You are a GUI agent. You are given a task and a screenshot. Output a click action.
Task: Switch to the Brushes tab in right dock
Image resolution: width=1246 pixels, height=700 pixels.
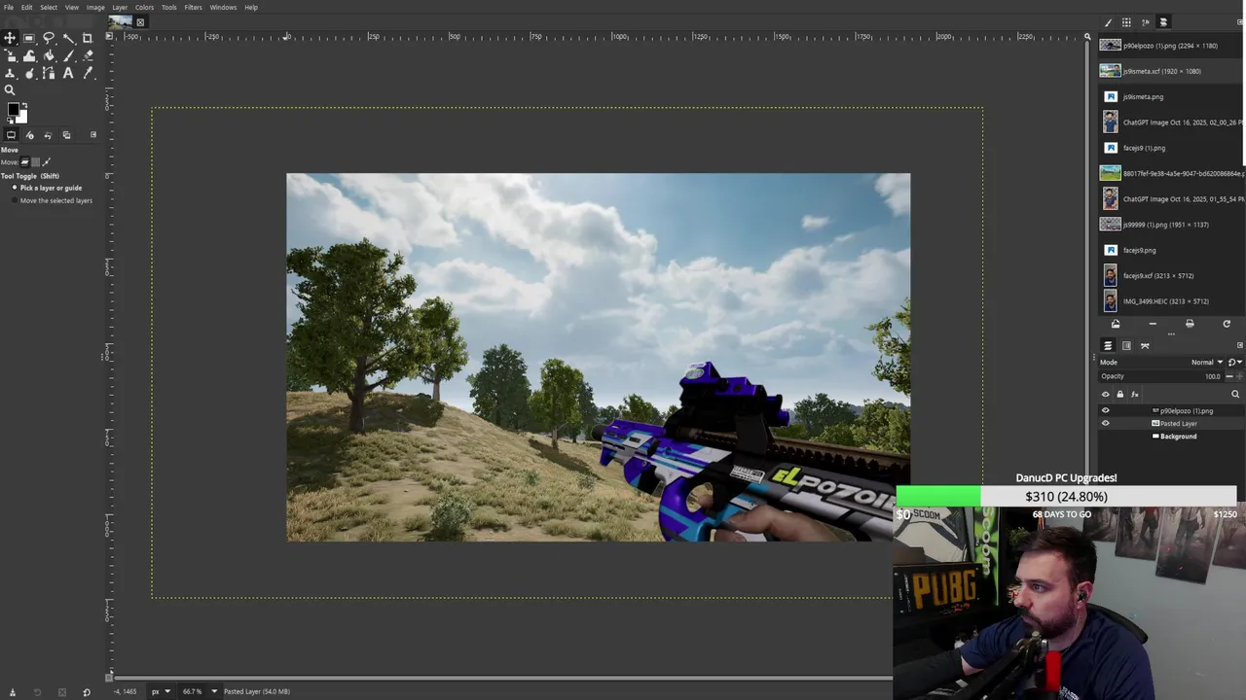[1108, 22]
